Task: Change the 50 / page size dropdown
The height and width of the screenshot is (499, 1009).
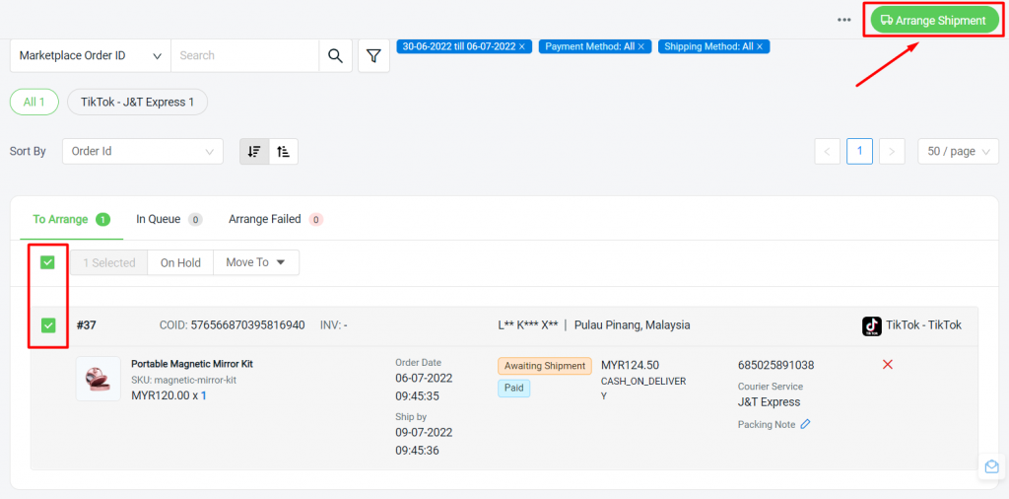Action: [958, 152]
